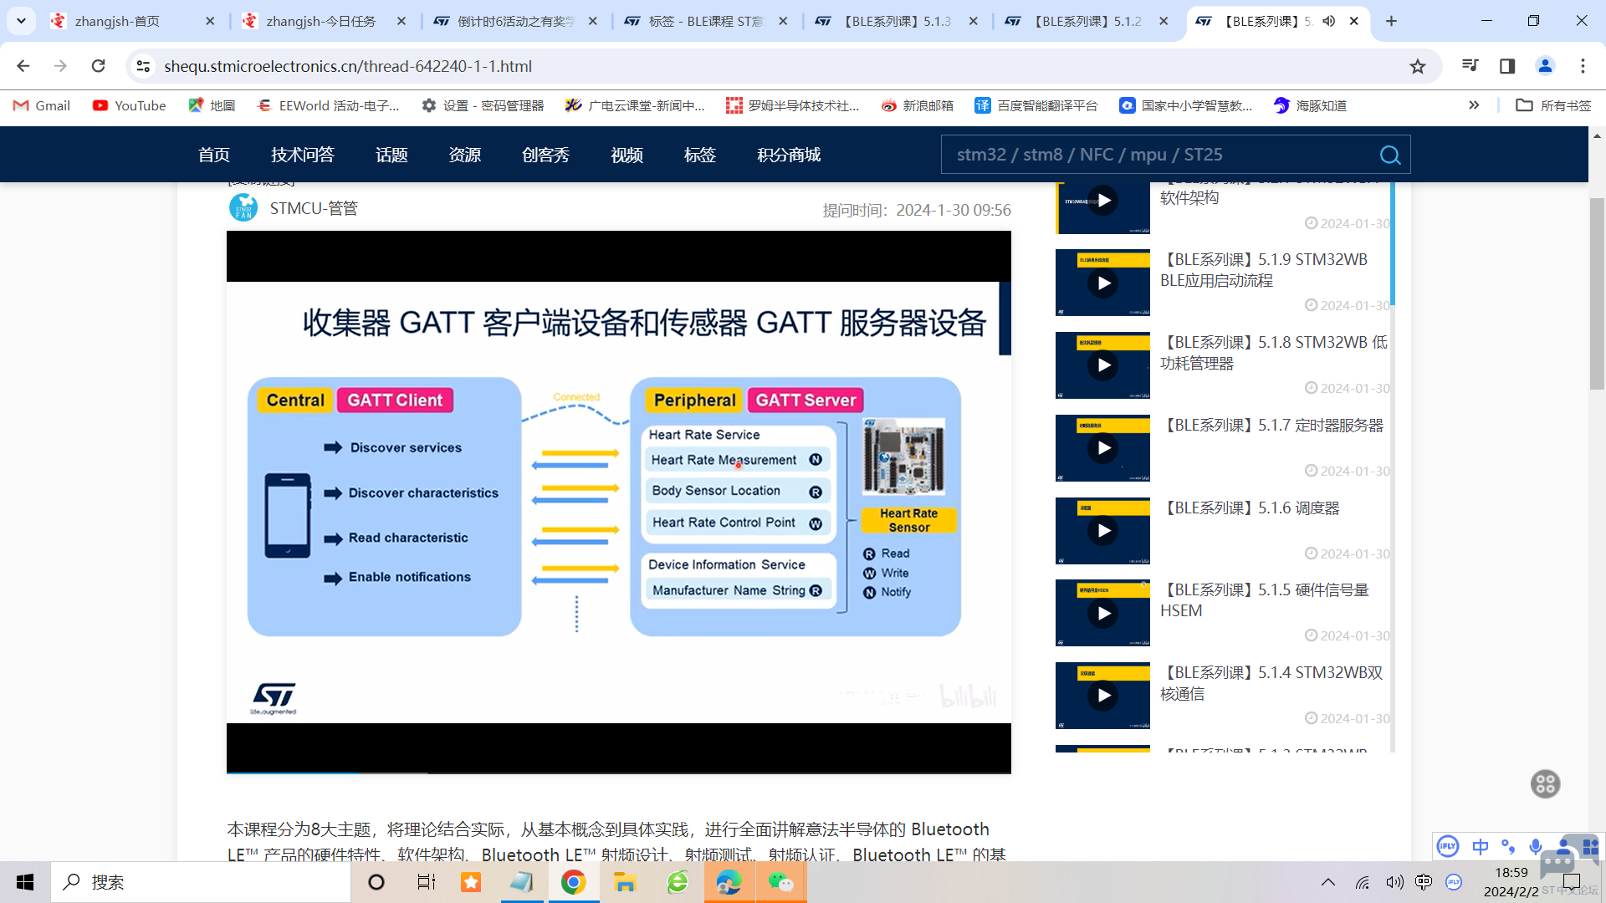Close the zhangjsh-首页 tab
The image size is (1606, 903).
pos(210,21)
